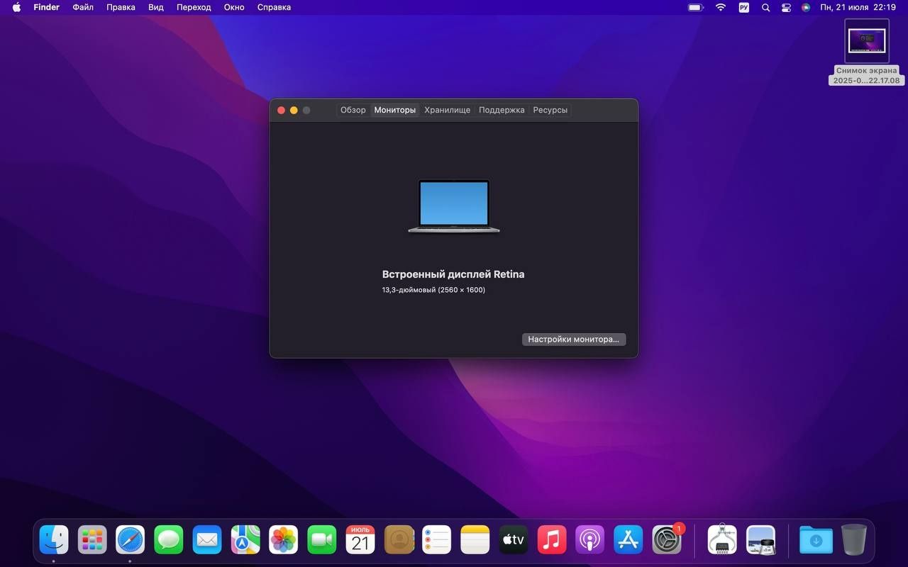
Task: Switch input source via РУ icon
Action: (743, 7)
